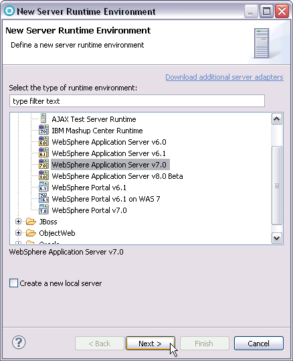
Task: Click the WebSphere Portal v7.0 icon
Action: point(43,210)
